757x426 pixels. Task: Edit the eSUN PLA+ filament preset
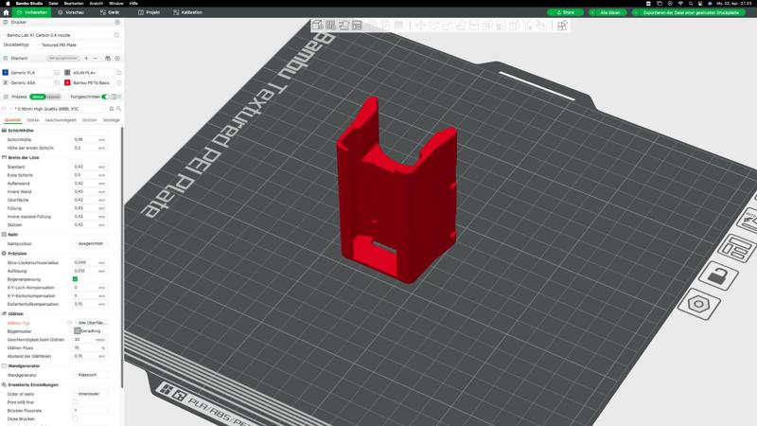pyautogui.click(x=119, y=73)
